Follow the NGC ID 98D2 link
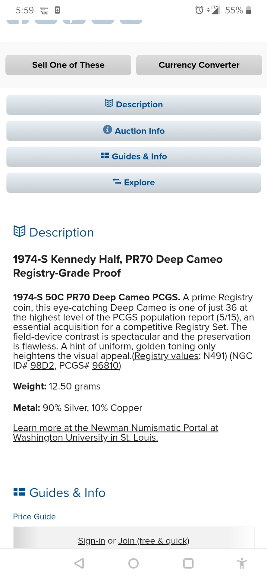The width and height of the screenshot is (267, 579). tap(42, 365)
